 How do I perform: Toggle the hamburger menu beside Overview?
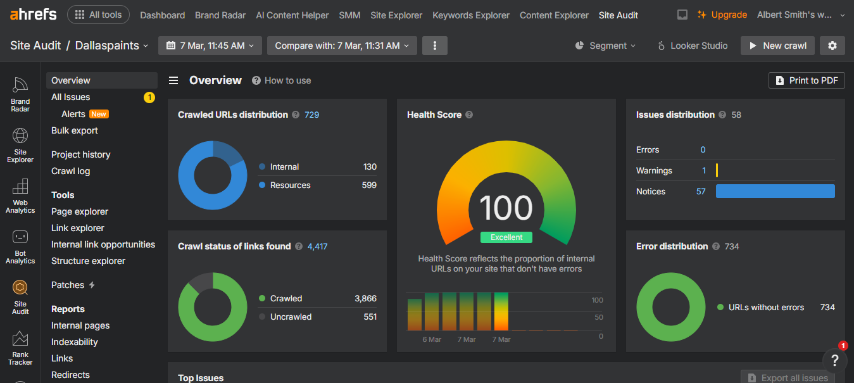point(173,80)
